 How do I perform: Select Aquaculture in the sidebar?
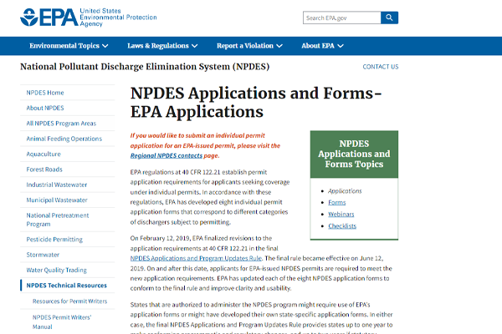[x=44, y=154]
